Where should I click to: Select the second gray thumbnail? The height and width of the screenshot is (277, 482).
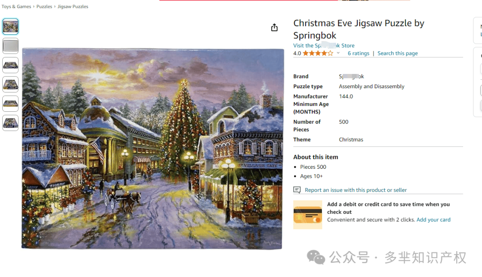(10, 46)
